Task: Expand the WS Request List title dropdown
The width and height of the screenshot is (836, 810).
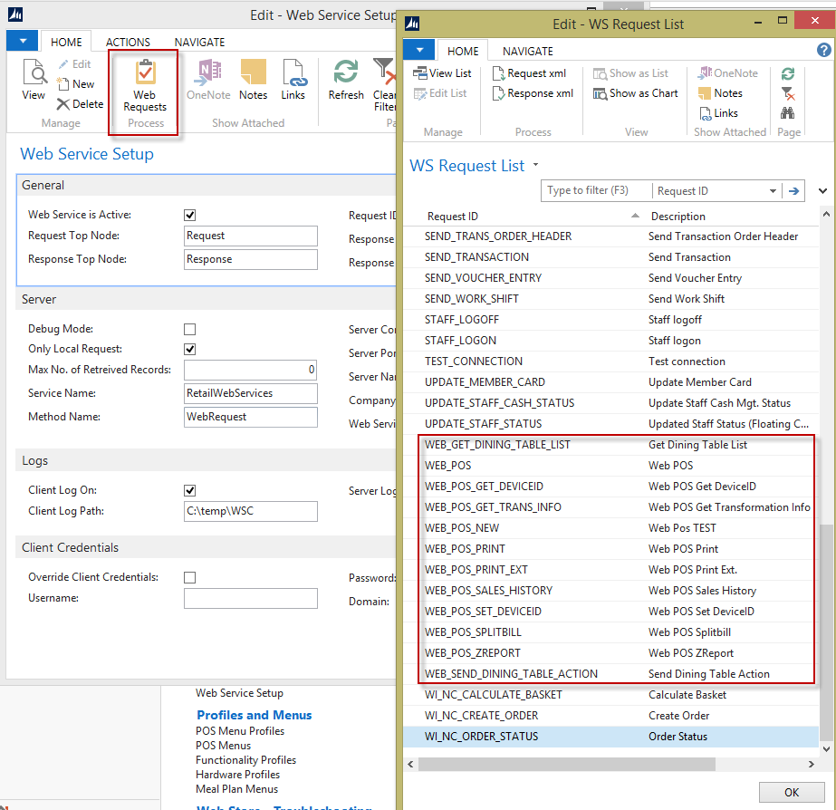Action: [536, 166]
